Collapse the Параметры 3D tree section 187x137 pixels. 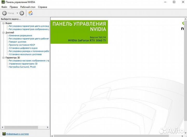tap(3, 58)
